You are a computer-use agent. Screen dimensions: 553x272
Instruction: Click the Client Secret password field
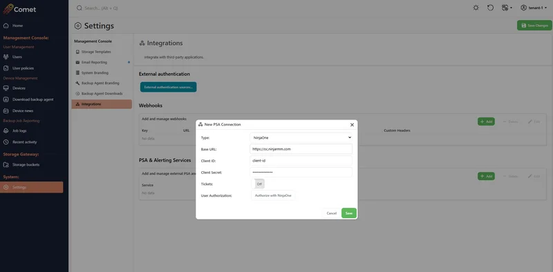301,173
